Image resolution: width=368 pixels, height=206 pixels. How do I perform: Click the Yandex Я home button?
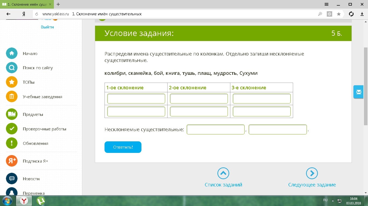tap(24, 14)
